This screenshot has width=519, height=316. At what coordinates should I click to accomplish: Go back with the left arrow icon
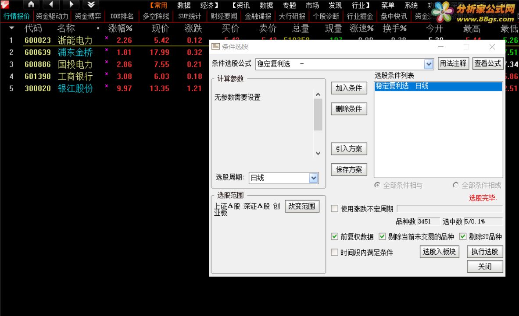pos(50,5)
